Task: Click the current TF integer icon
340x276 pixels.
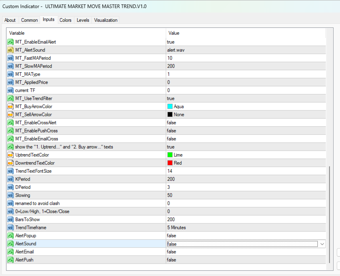Action: tap(11, 90)
